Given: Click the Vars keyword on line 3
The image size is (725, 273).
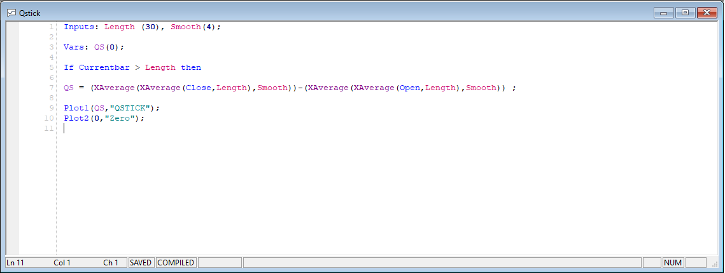Looking at the screenshot, I should 74,47.
